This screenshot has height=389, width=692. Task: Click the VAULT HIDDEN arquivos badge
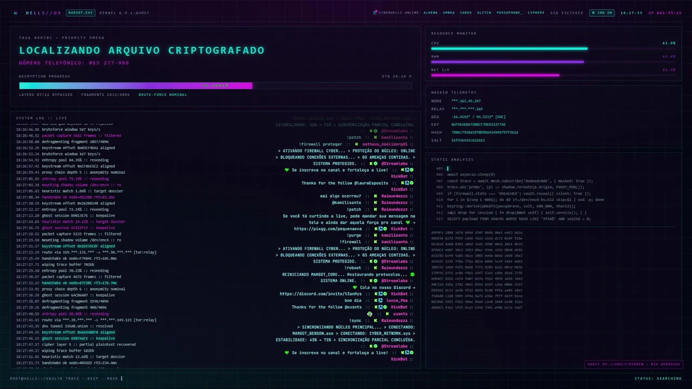point(634,364)
